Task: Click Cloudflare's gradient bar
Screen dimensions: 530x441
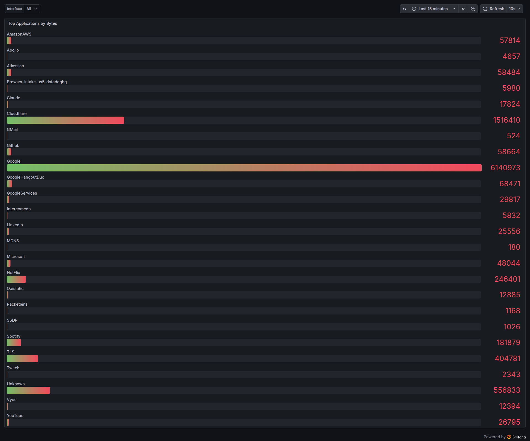Action: tap(65, 120)
